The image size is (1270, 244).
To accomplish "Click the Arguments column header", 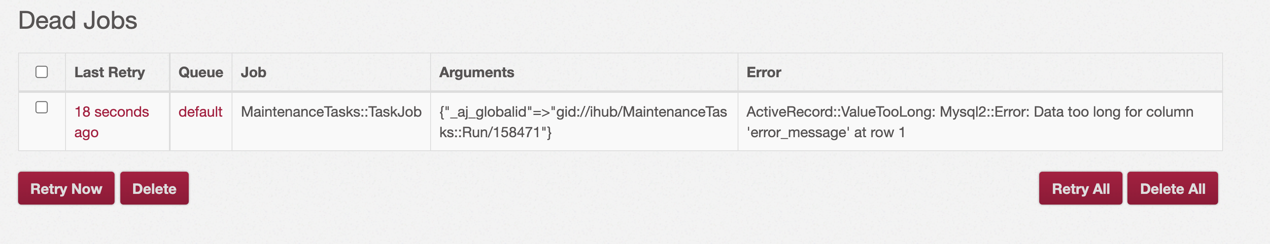I will pos(477,72).
